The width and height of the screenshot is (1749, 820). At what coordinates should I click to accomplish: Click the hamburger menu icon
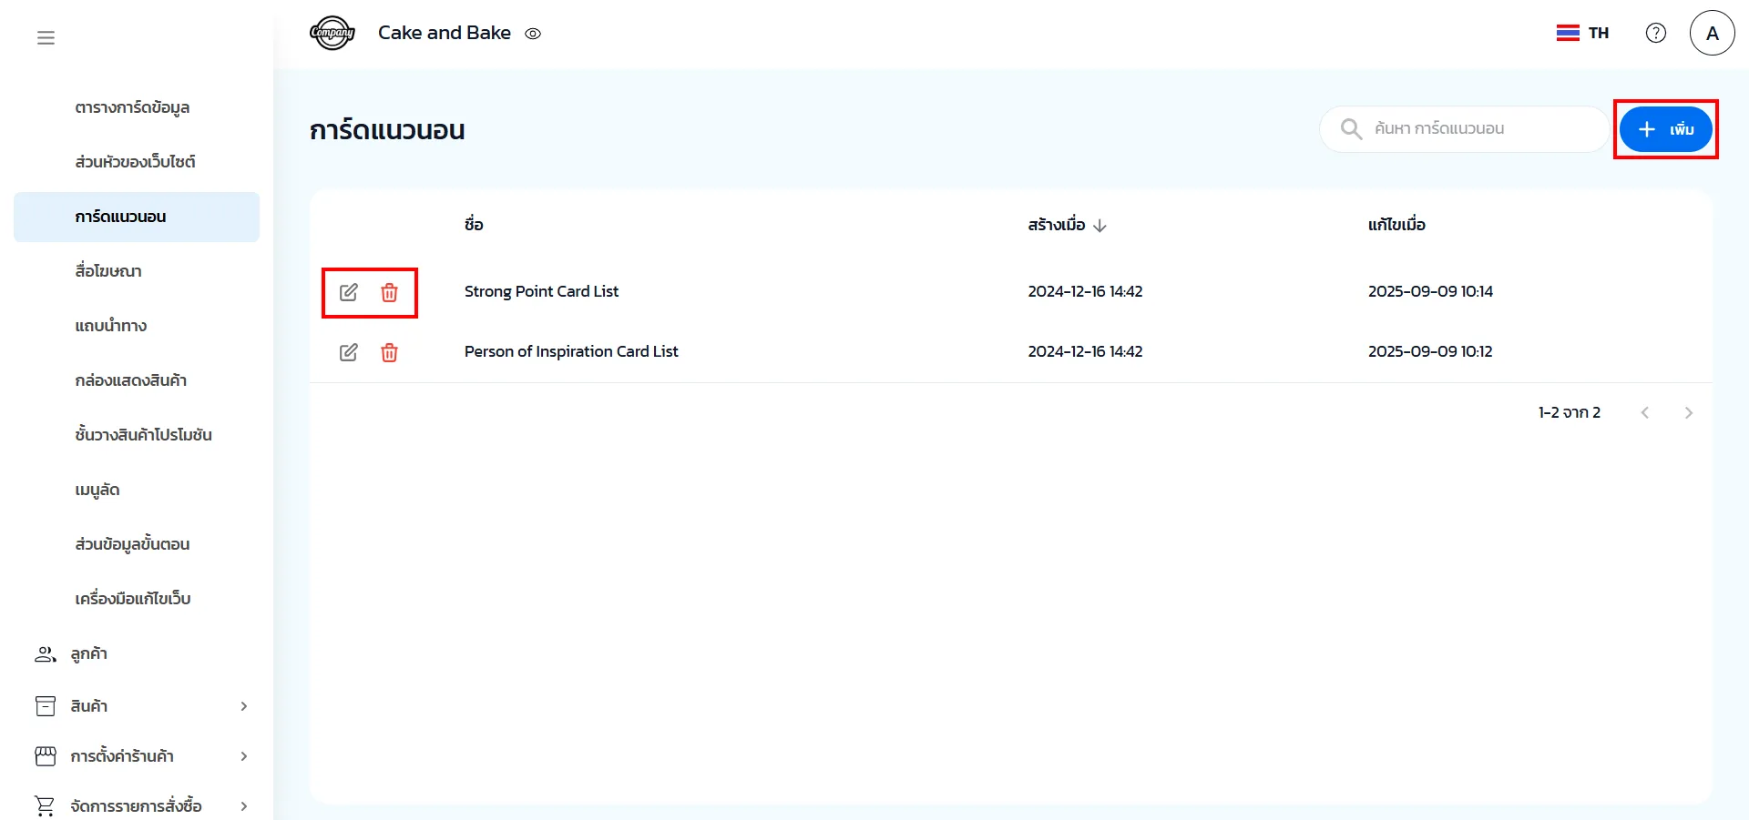[46, 37]
